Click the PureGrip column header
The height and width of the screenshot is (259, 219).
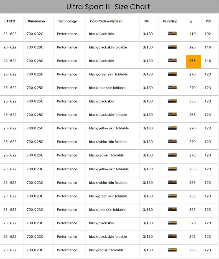click(x=170, y=21)
